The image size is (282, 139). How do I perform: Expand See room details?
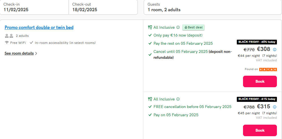(21, 53)
